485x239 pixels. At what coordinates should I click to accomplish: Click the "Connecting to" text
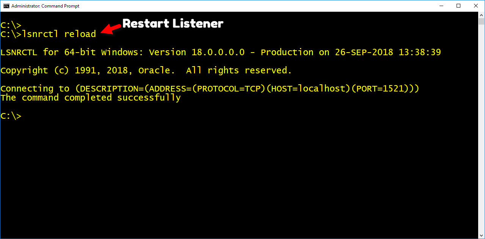coord(35,88)
